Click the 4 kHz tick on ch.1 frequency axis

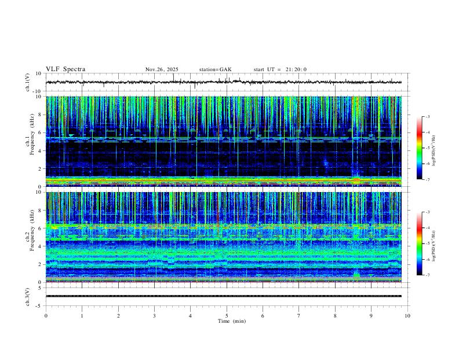pyautogui.click(x=41, y=151)
